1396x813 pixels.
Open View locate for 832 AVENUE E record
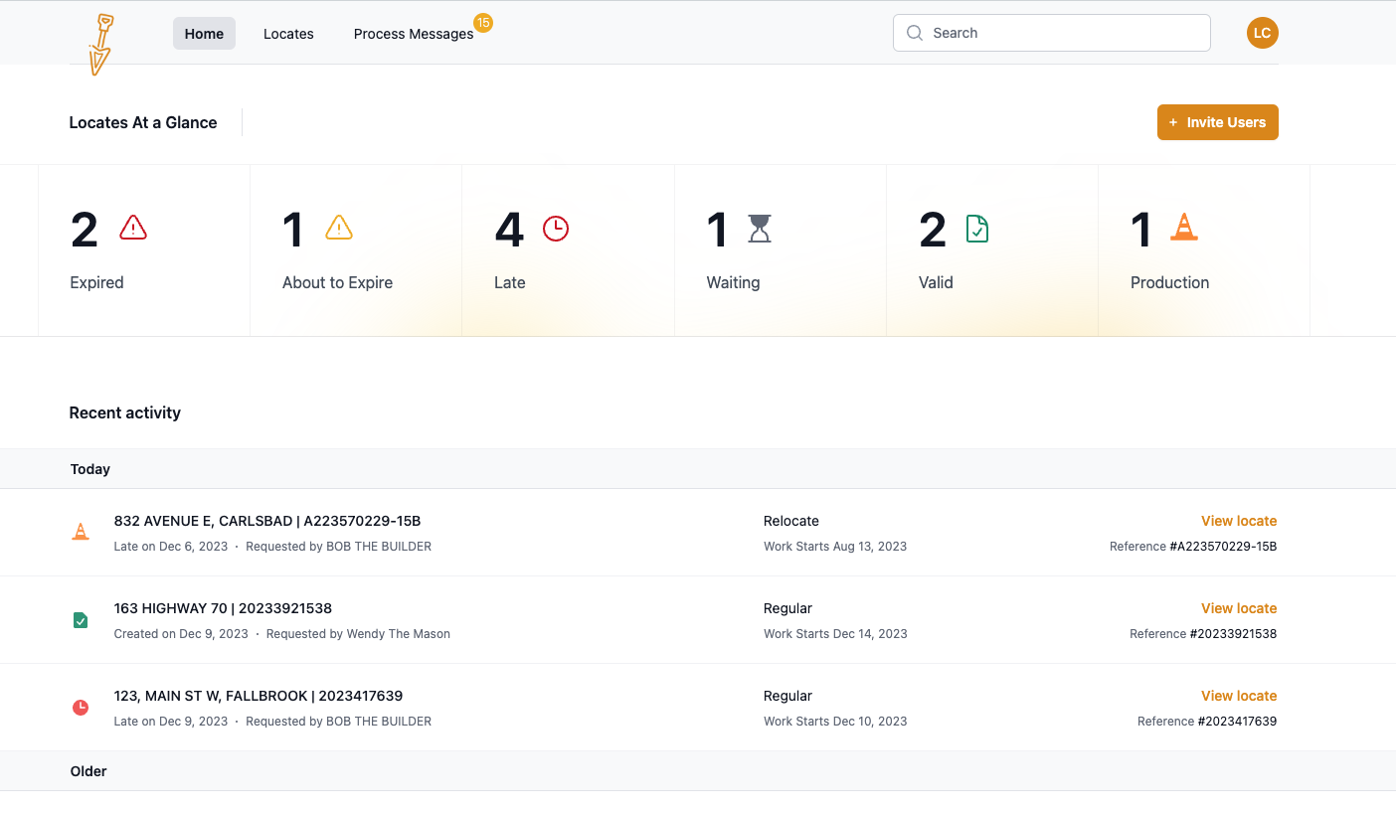1239,520
